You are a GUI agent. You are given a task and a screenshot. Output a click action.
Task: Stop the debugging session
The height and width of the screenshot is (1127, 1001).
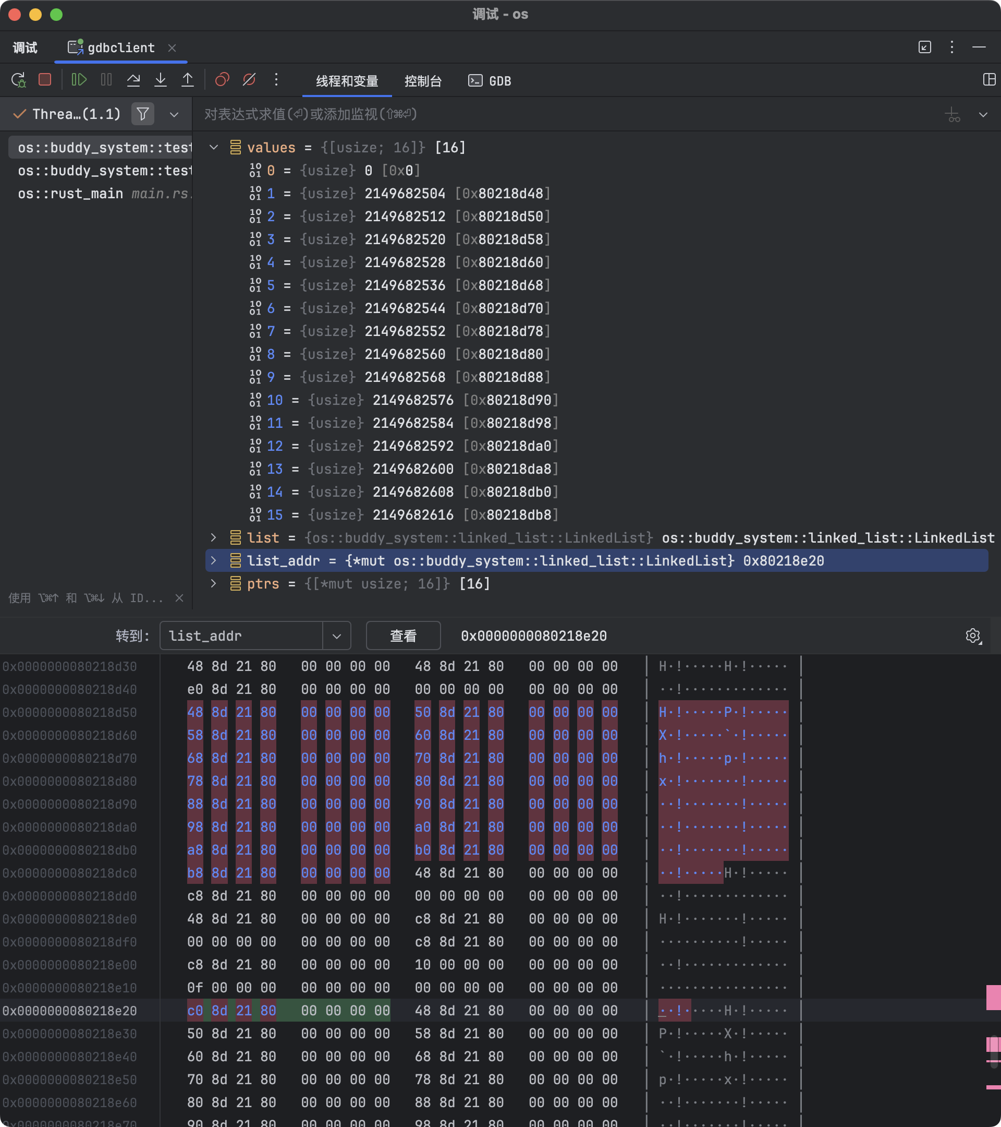click(x=45, y=80)
